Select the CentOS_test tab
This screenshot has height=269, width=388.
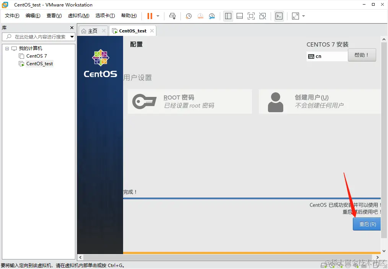[x=133, y=31]
